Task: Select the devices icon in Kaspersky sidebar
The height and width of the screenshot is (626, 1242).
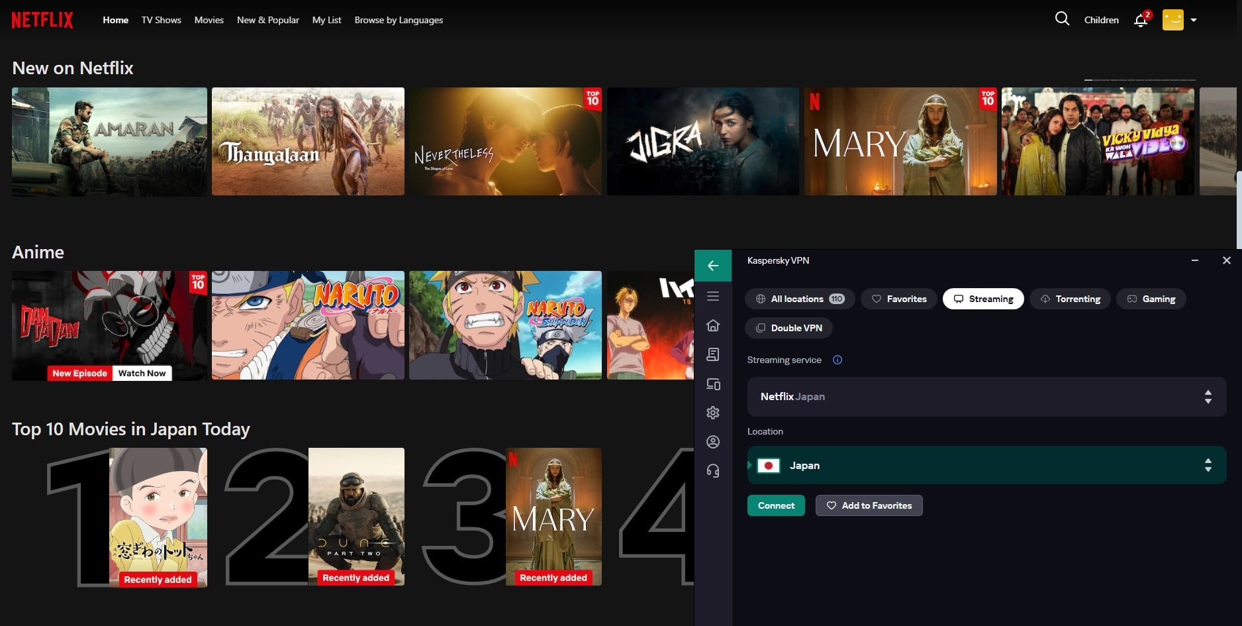Action: click(x=713, y=384)
